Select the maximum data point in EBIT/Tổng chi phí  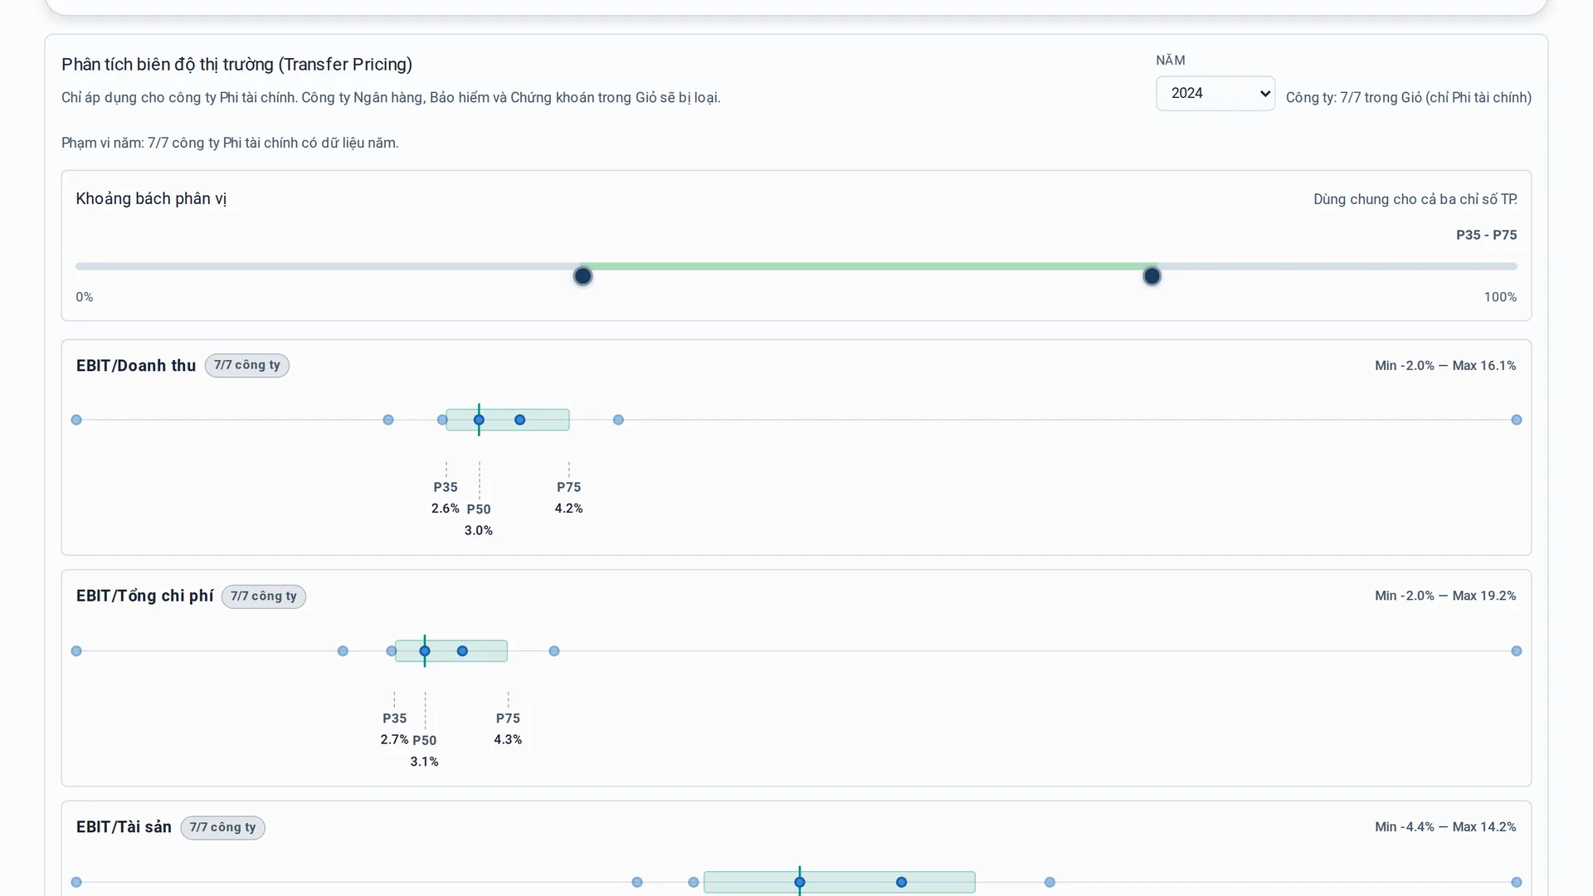point(1517,651)
